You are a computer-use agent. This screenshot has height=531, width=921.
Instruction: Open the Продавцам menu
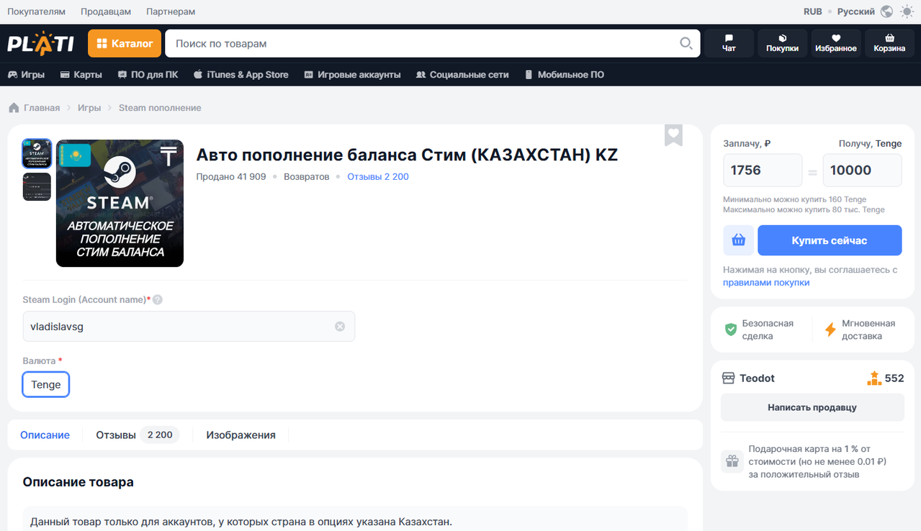point(106,12)
